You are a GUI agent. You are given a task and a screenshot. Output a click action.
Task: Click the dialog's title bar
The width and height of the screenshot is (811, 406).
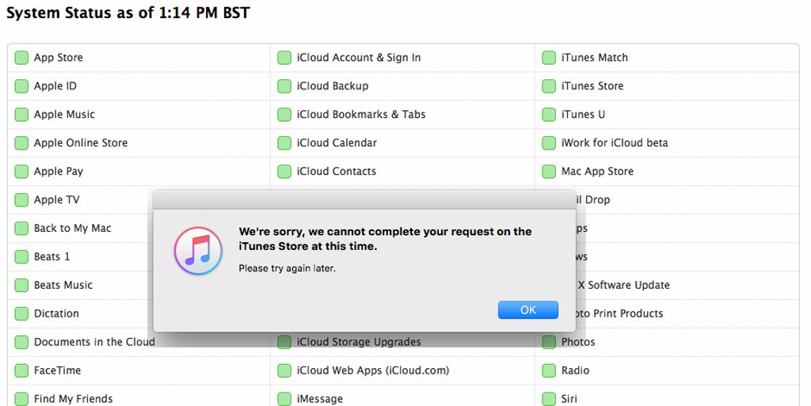(364, 199)
